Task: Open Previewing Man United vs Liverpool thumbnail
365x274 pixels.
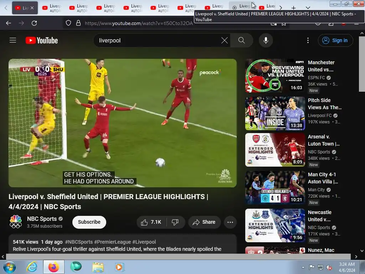Action: pyautogui.click(x=275, y=76)
